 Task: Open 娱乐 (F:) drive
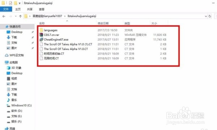click(17, 122)
